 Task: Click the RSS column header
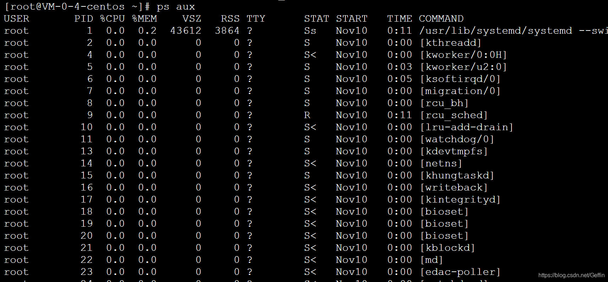(x=230, y=18)
